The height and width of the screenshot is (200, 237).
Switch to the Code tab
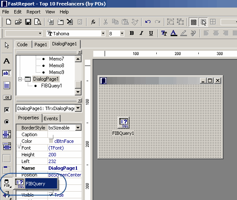tap(22, 45)
